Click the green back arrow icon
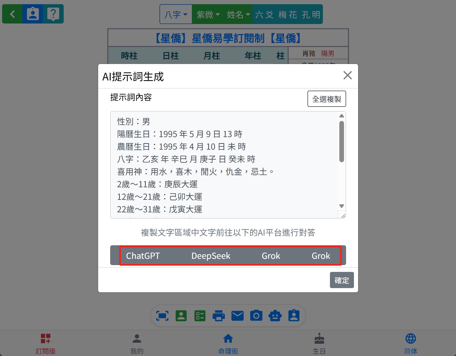The image size is (456, 356). coord(12,14)
